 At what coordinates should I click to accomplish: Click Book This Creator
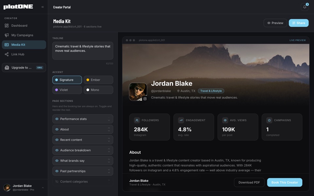point(285,182)
